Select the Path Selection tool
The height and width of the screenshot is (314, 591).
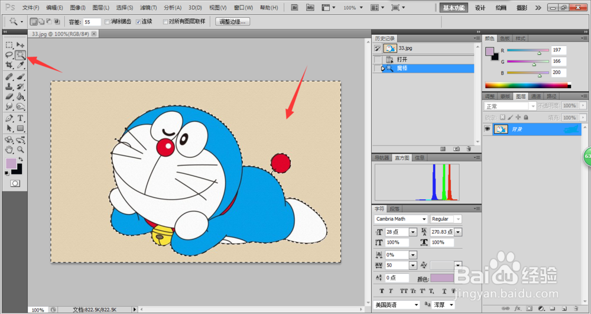[9, 128]
